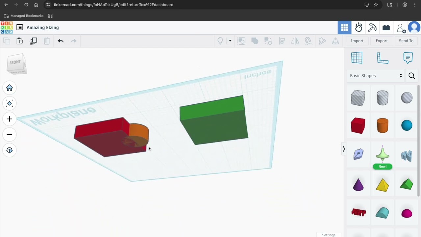Zoom in with plus button
The width and height of the screenshot is (421, 237).
coord(9,119)
